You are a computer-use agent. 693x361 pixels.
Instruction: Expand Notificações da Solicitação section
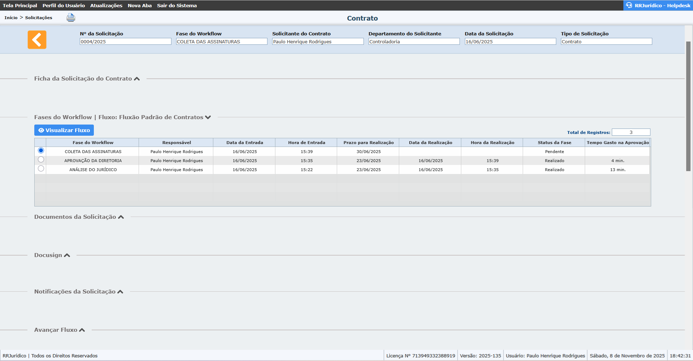pyautogui.click(x=120, y=292)
